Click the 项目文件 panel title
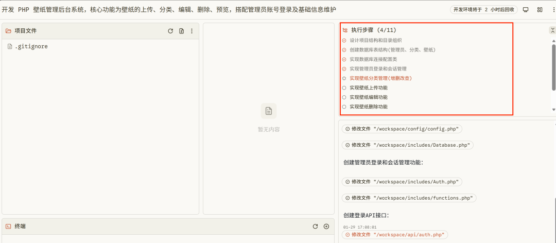 tap(26, 31)
